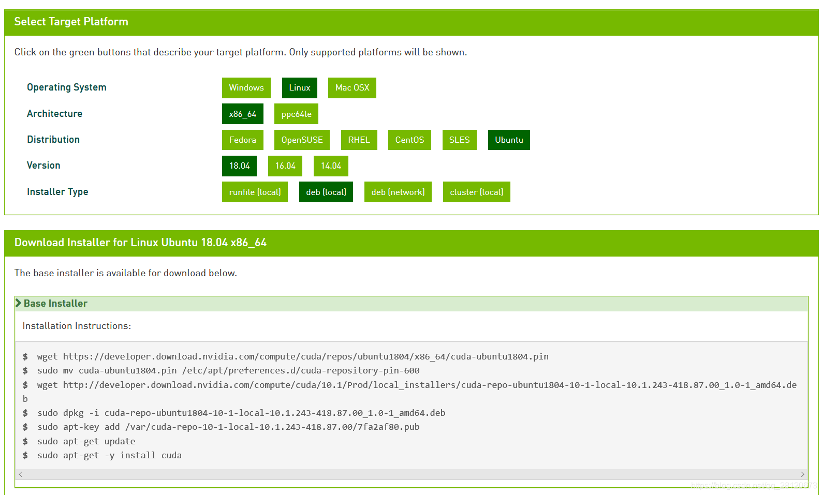Viewport: 822px width, 495px height.
Task: Click the Version row label
Action: 43,165
